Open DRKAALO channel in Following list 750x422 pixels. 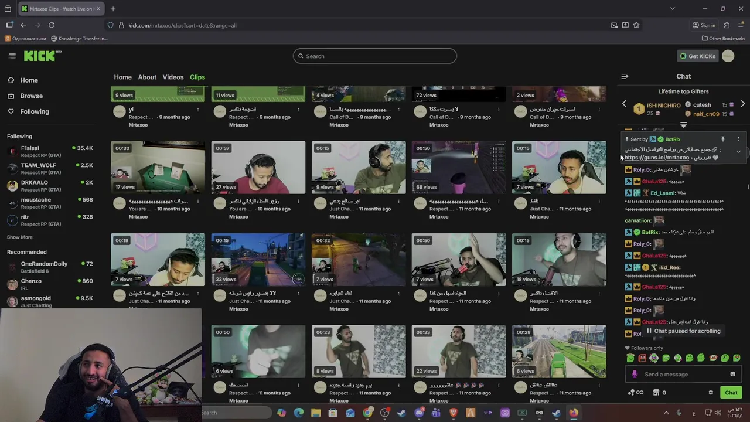click(x=50, y=186)
